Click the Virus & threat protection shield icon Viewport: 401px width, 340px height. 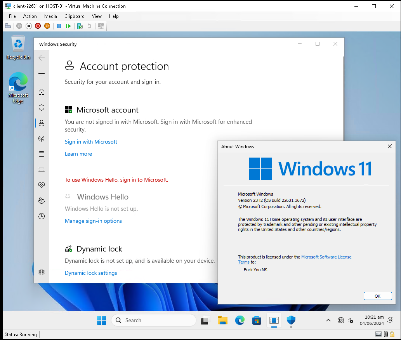click(42, 108)
